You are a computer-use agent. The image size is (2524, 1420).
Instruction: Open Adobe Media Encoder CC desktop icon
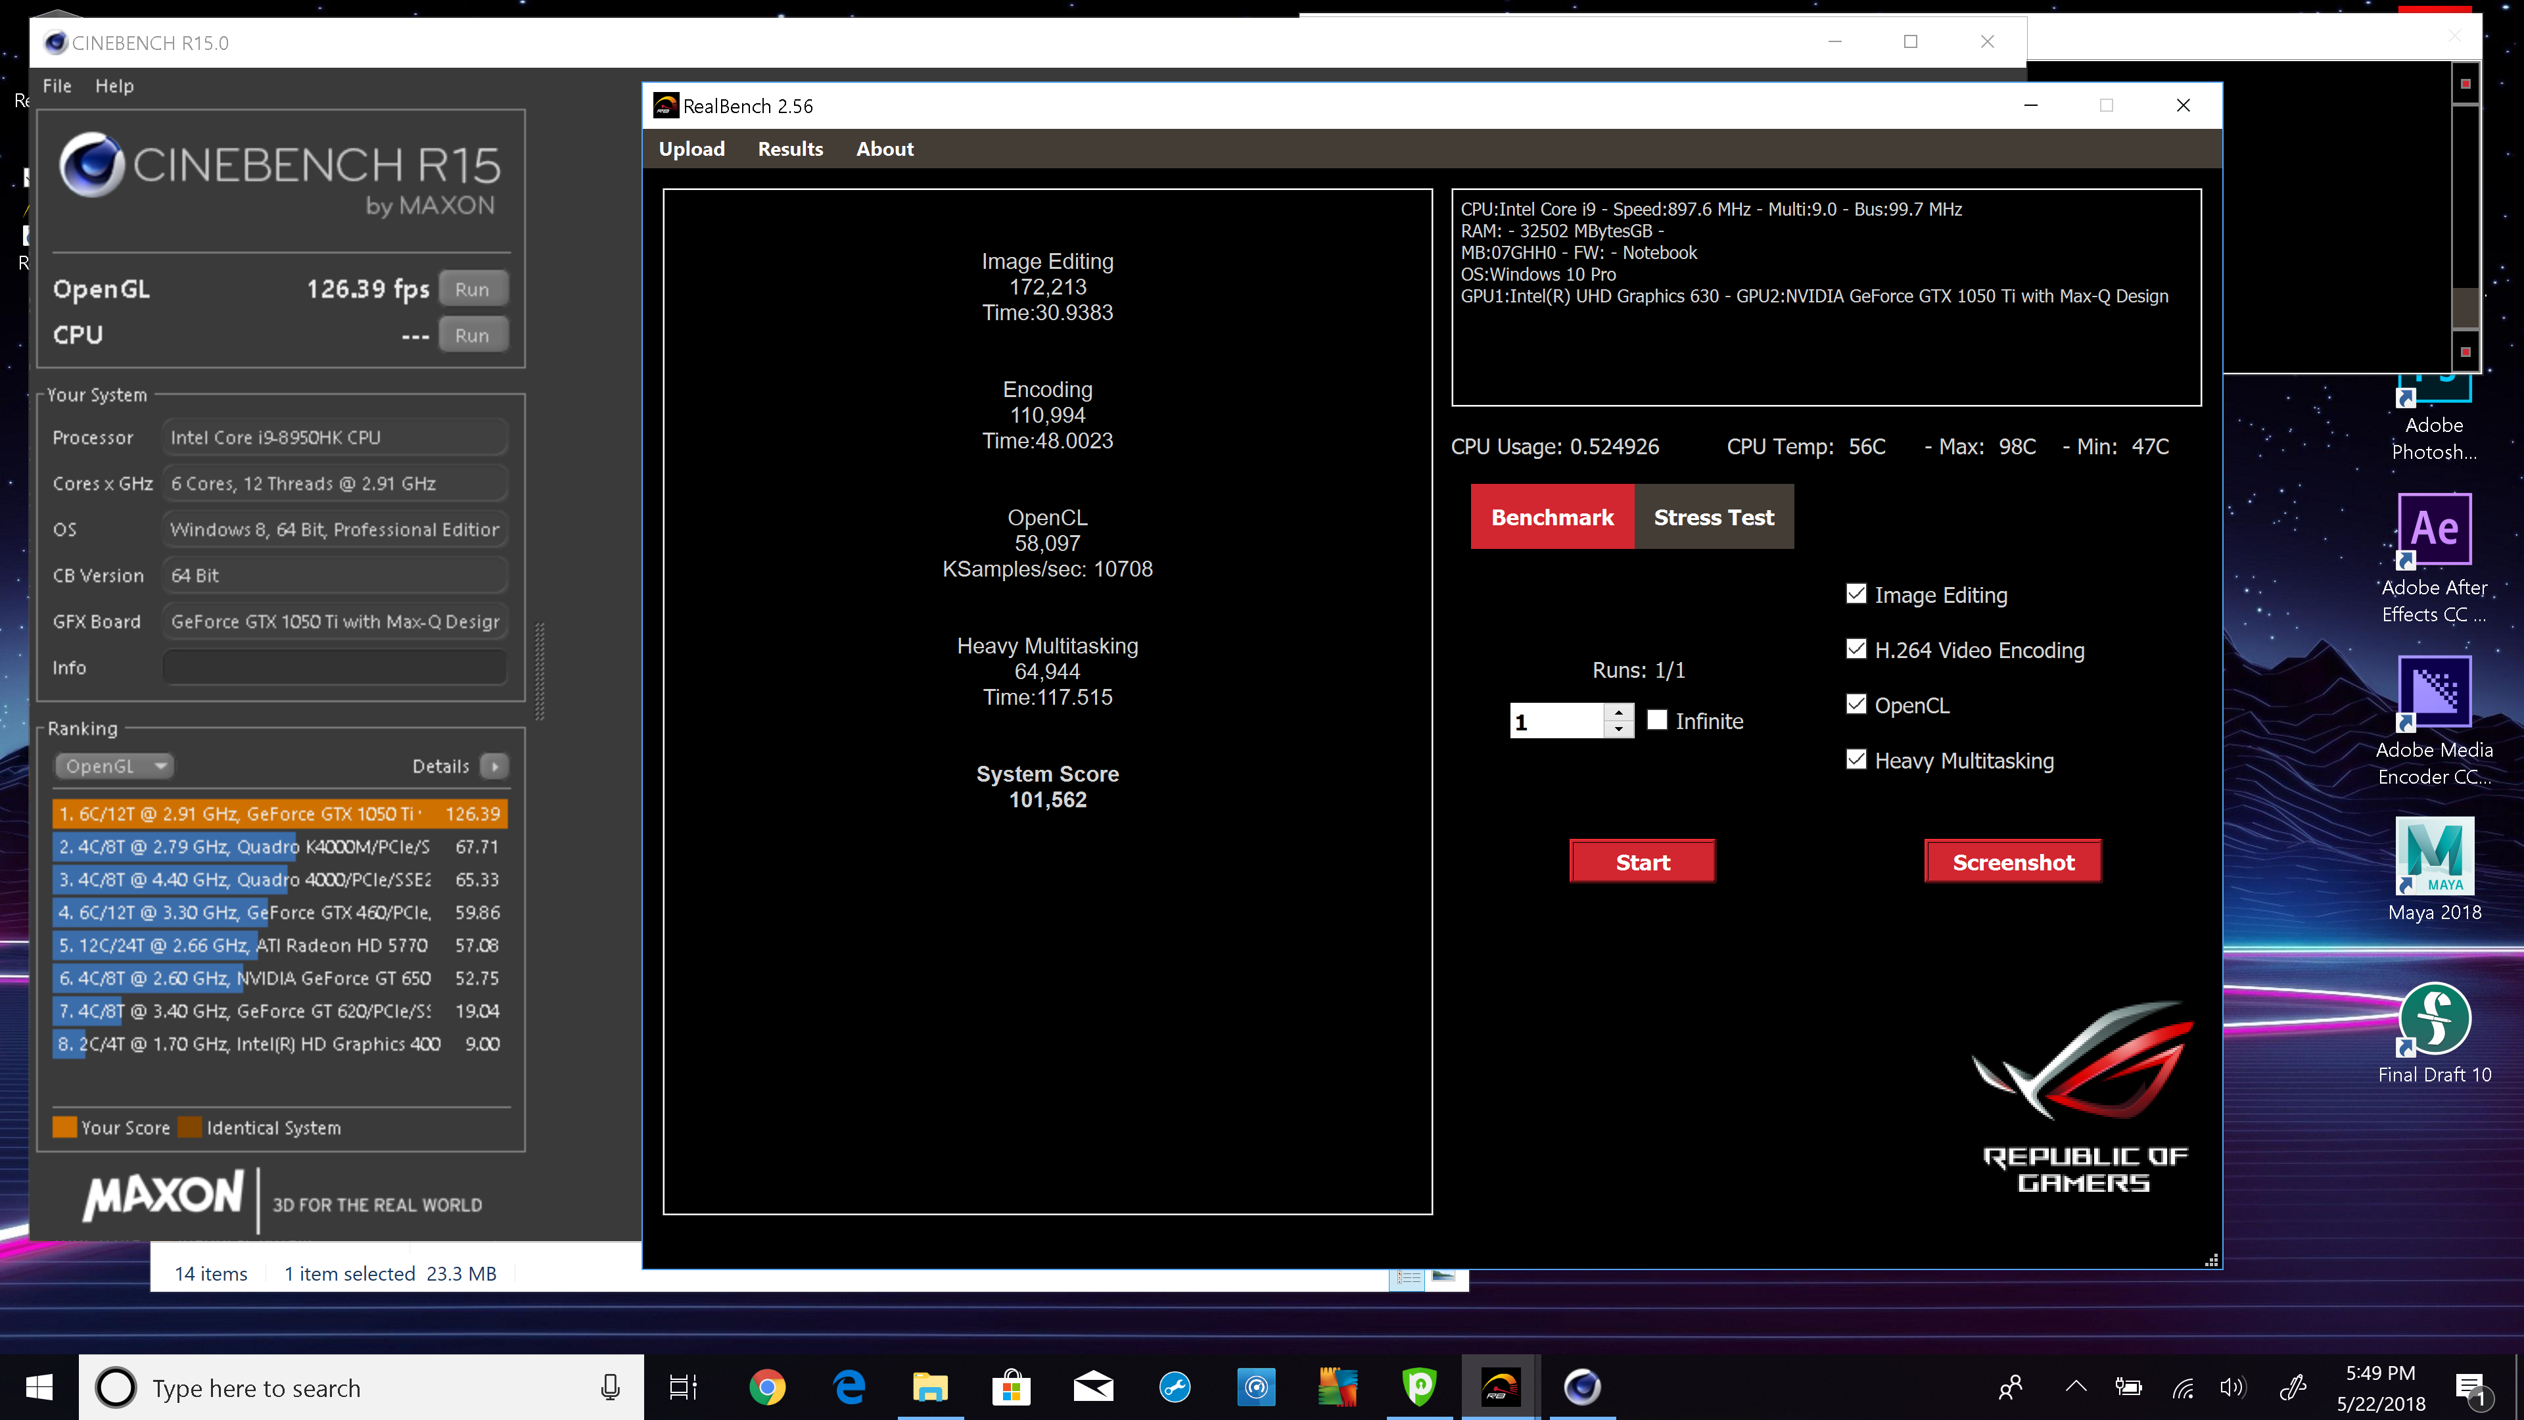[x=2434, y=721]
